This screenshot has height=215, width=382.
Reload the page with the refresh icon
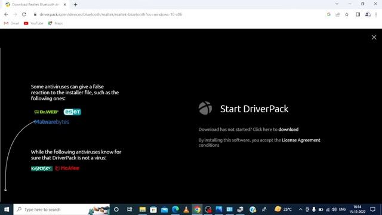[24, 14]
